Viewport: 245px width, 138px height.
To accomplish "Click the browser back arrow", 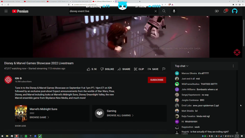I will (x=2, y=5).
